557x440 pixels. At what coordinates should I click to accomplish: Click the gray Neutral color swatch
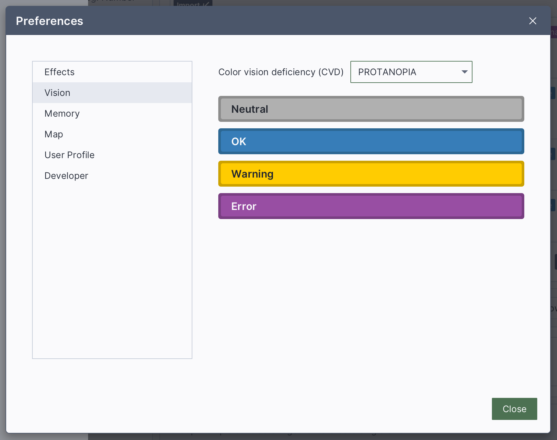click(371, 109)
